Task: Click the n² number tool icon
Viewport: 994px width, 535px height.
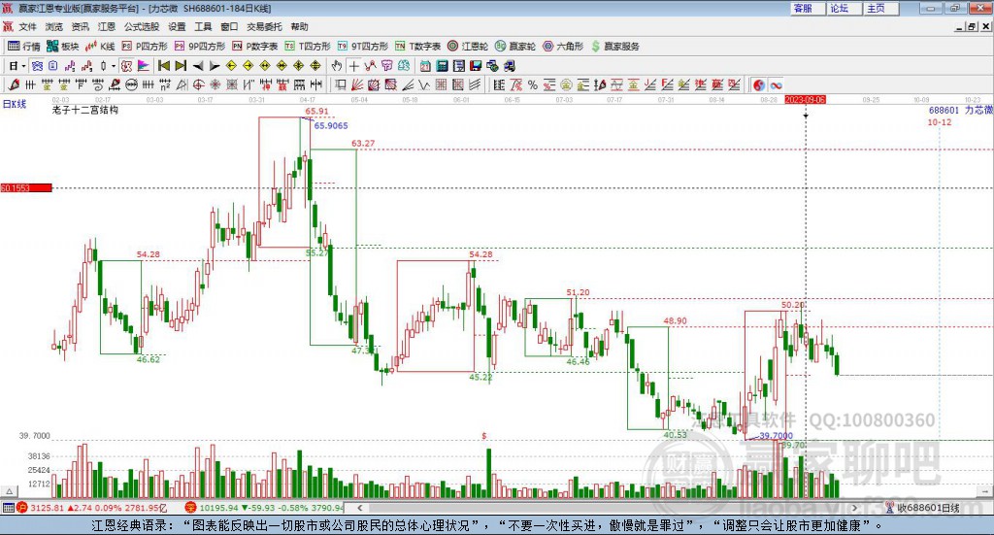Action: point(165,84)
